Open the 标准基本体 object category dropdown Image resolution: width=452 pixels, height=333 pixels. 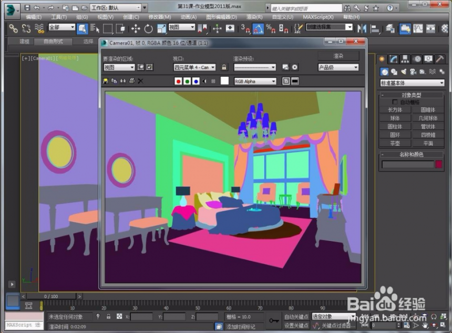[412, 83]
